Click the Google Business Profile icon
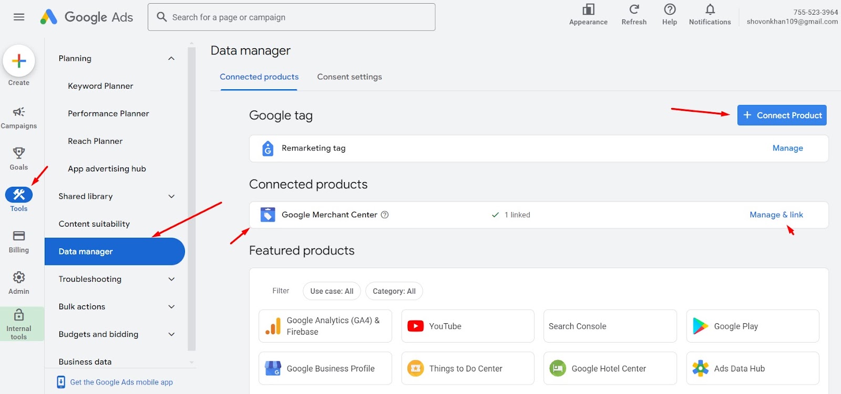 (273, 368)
